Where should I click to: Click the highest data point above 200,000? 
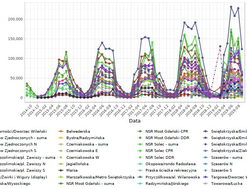pos(231,7)
